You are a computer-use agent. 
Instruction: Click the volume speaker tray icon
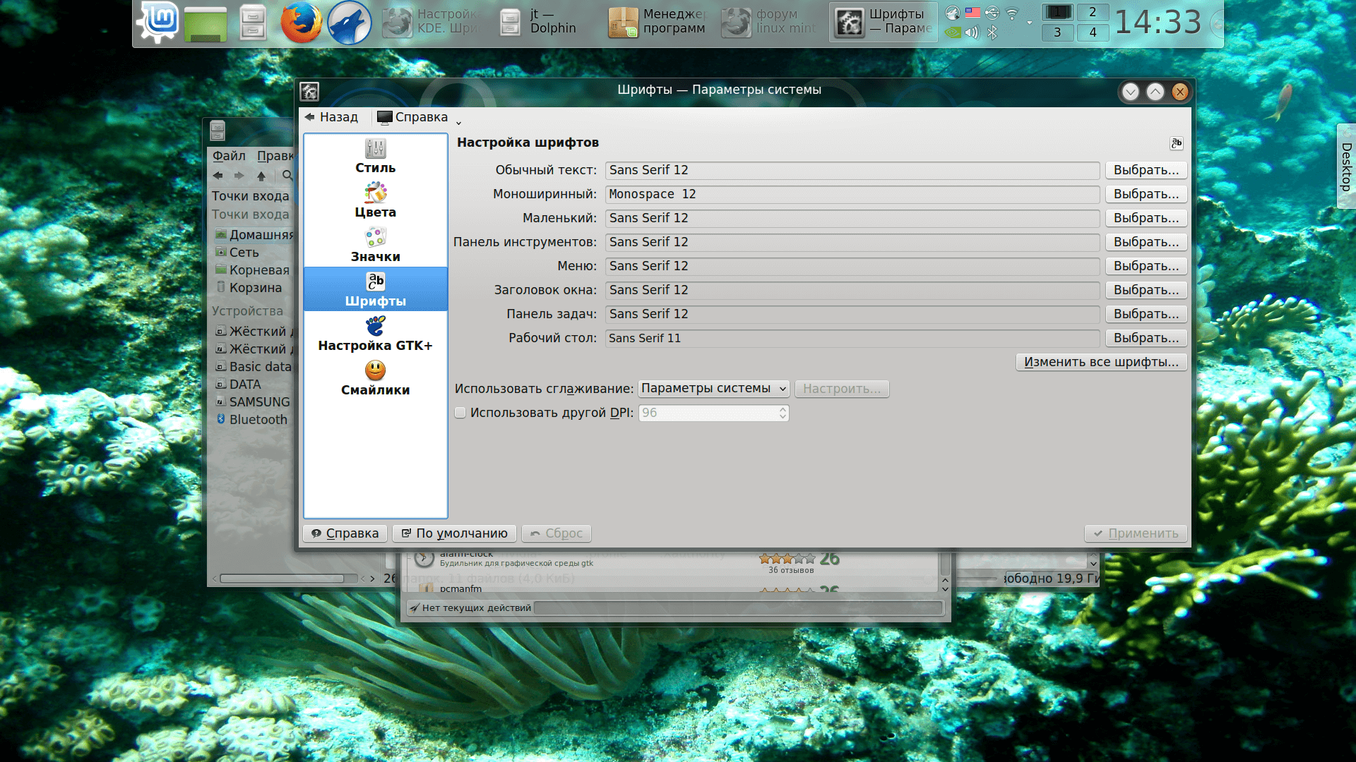coord(973,32)
